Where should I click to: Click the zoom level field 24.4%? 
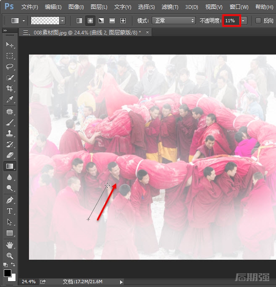[x=29, y=282]
